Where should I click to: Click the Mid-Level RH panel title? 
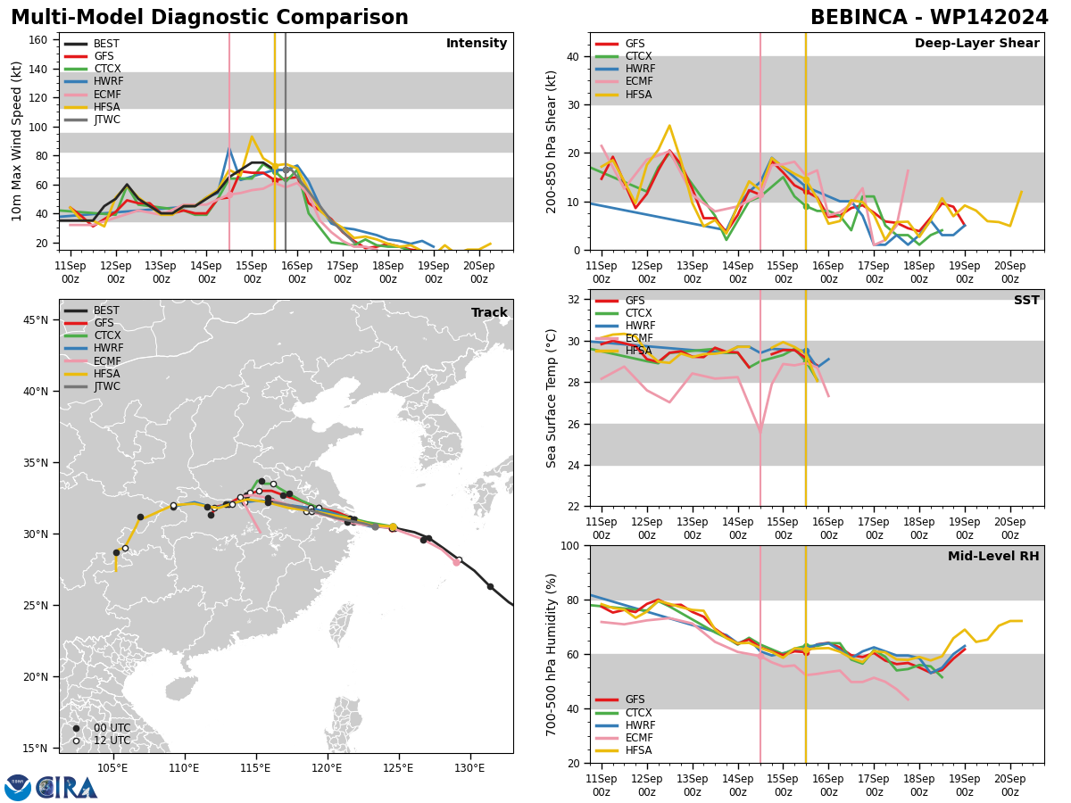point(993,557)
